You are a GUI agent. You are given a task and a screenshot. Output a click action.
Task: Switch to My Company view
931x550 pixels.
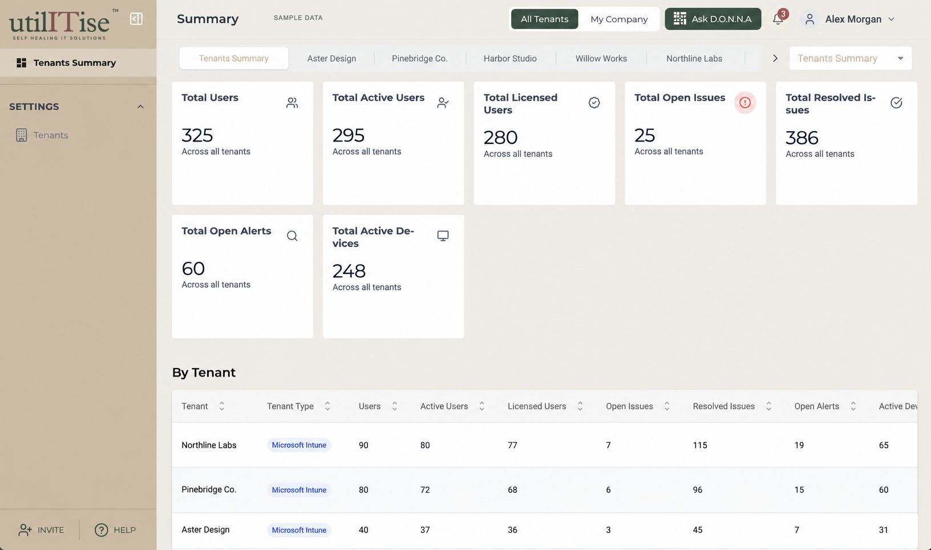[x=619, y=19]
